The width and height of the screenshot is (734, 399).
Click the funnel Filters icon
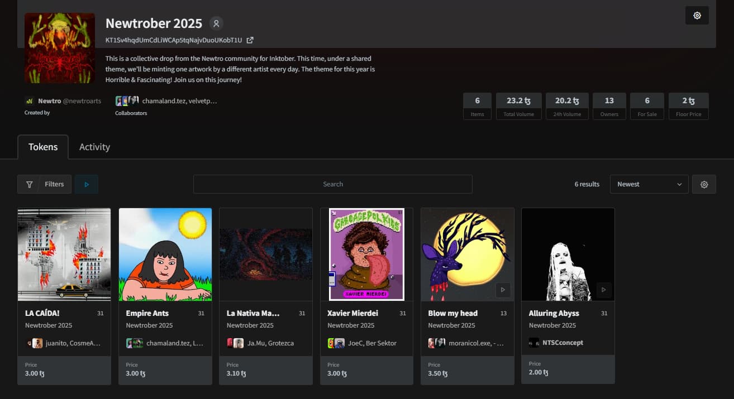point(30,184)
